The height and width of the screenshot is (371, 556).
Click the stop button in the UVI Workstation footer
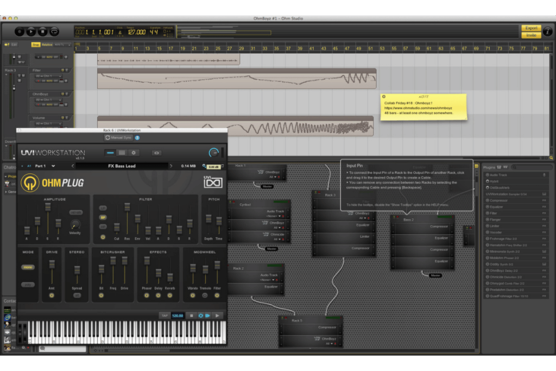click(x=192, y=315)
